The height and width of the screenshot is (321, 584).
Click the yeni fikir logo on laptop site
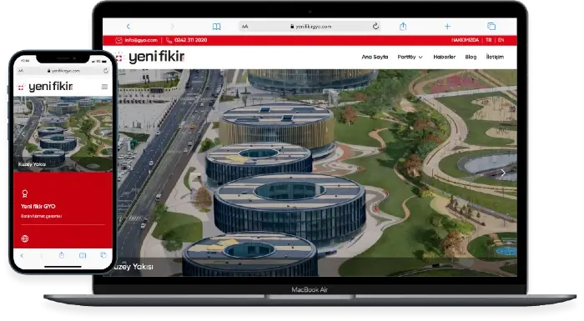tap(150, 57)
